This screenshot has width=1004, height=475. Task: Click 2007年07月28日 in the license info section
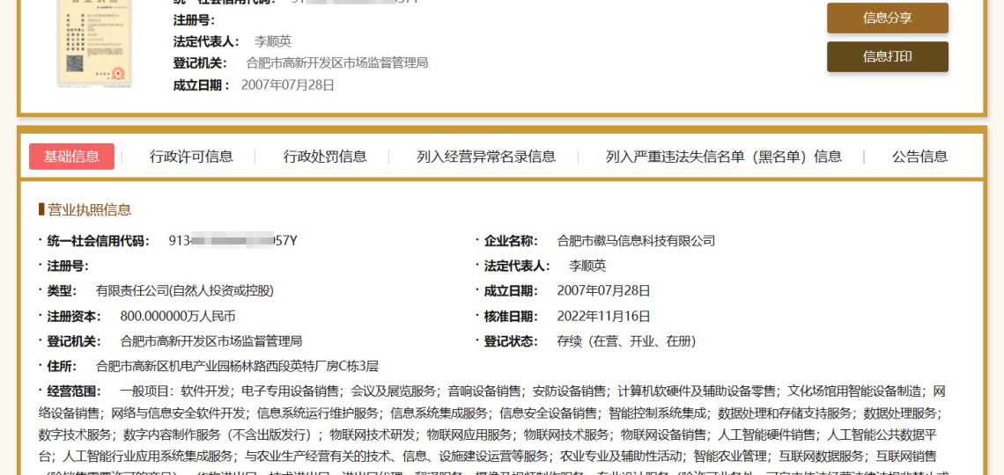[604, 291]
